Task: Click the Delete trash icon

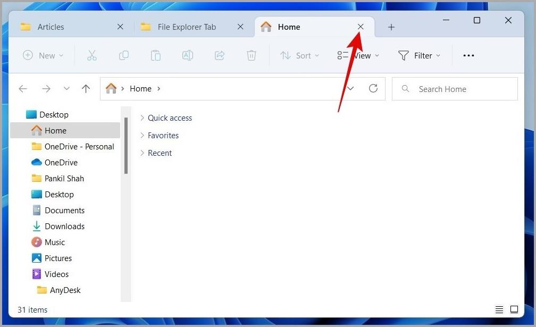Action: tap(251, 55)
